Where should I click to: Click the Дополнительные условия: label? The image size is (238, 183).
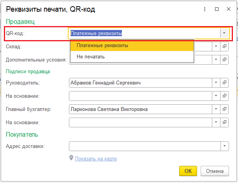(36, 60)
